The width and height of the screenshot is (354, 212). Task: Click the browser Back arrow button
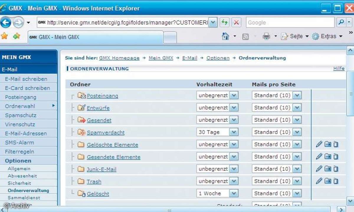click(x=5, y=22)
